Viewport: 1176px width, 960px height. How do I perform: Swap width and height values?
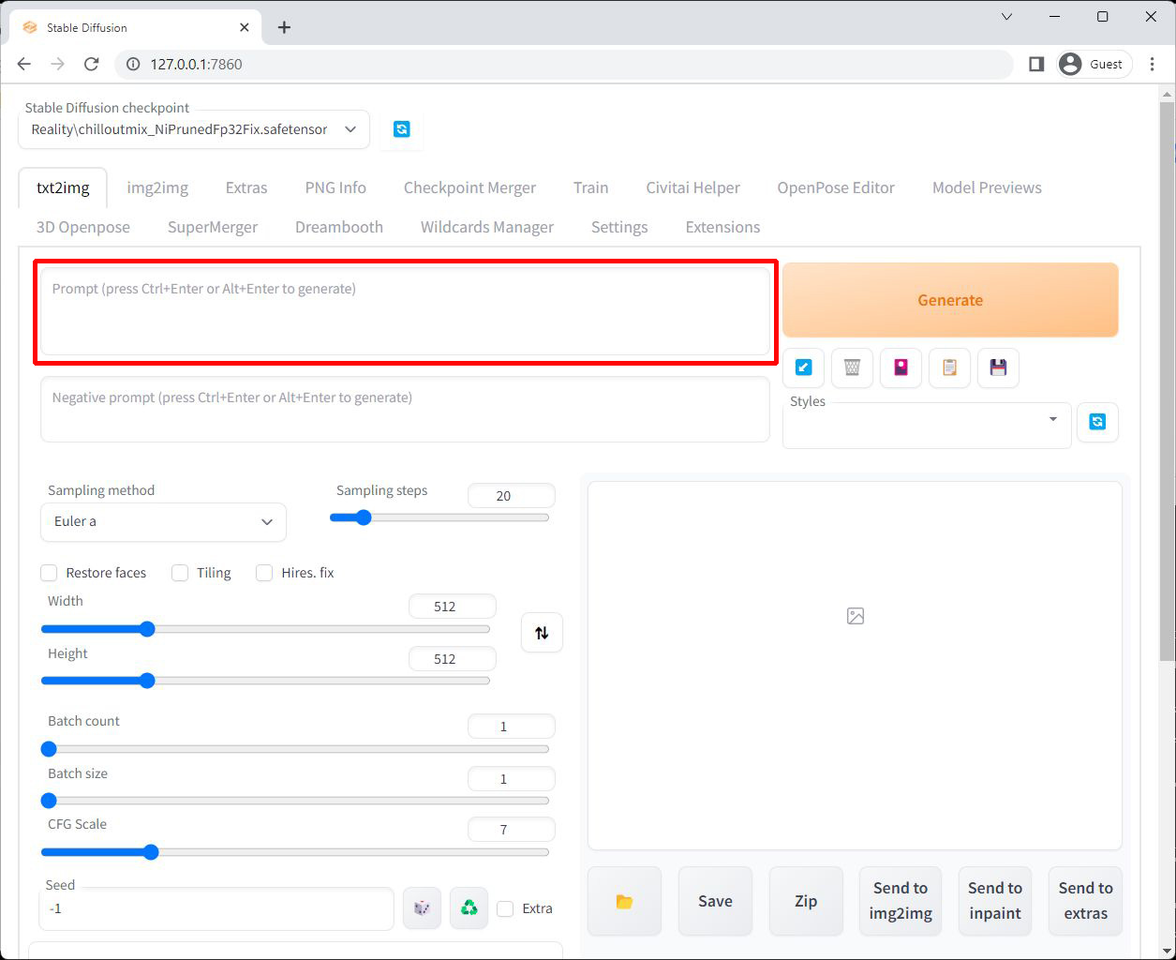coord(542,633)
